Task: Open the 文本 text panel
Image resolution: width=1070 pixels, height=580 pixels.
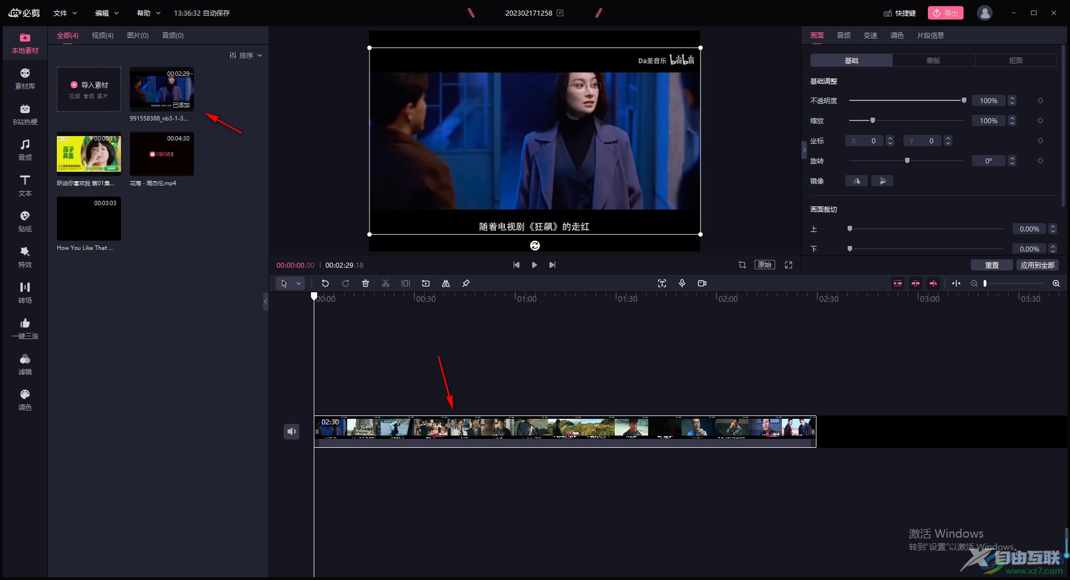Action: [x=25, y=186]
